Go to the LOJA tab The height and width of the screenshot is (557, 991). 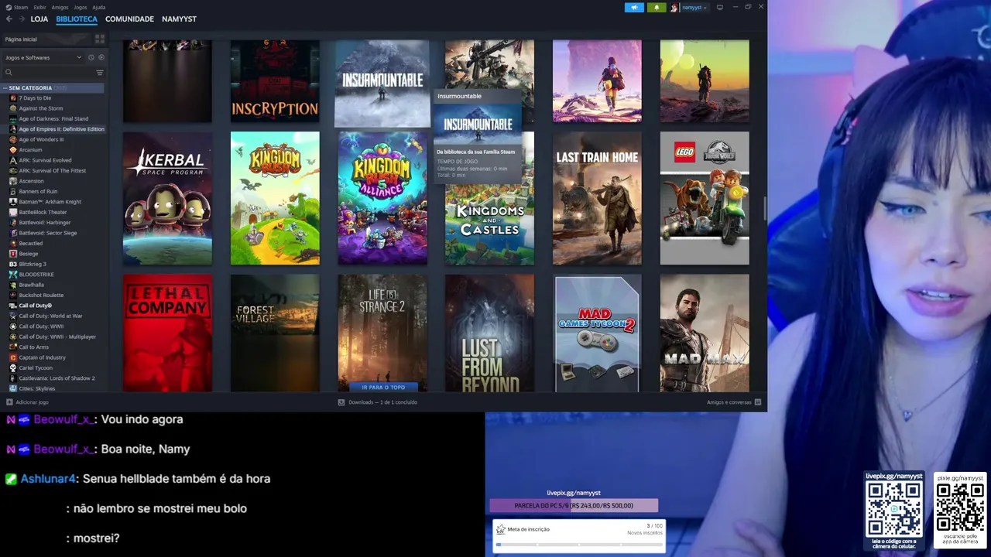tap(39, 19)
